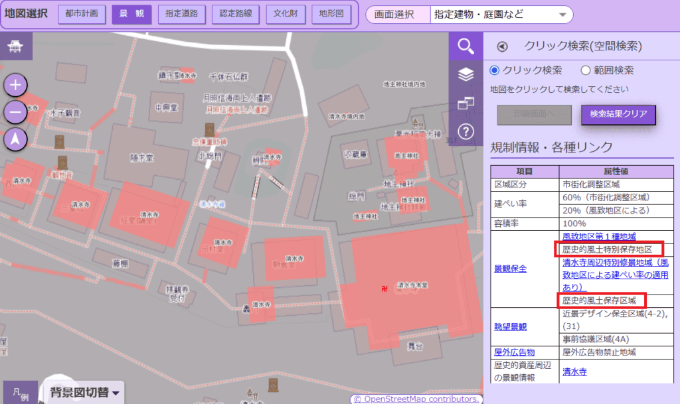Screen dimensions: 680x404
Task: Switch to the 都市計画 map tab
Action: click(81, 14)
